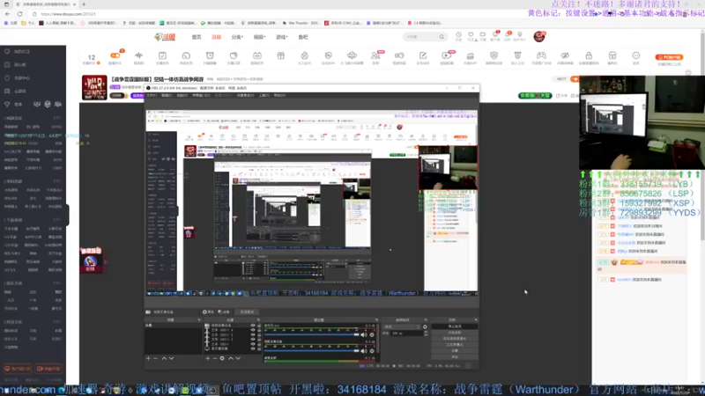Toggle eye visibility of third source row
Image resolution: width=705 pixels, height=396 pixels.
pyautogui.click(x=253, y=334)
